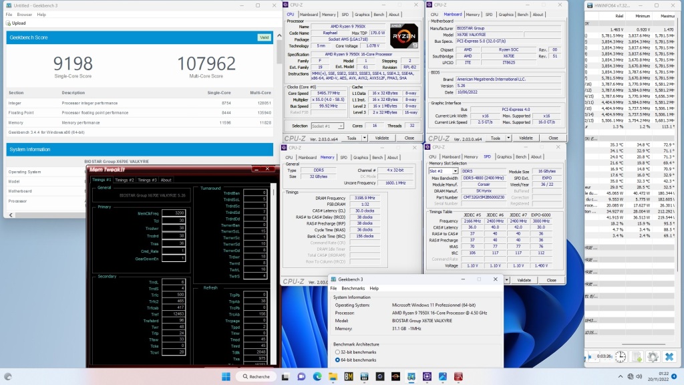Click Tools button in CPU-Z mainboard window
The image size is (684, 385).
pyautogui.click(x=495, y=138)
